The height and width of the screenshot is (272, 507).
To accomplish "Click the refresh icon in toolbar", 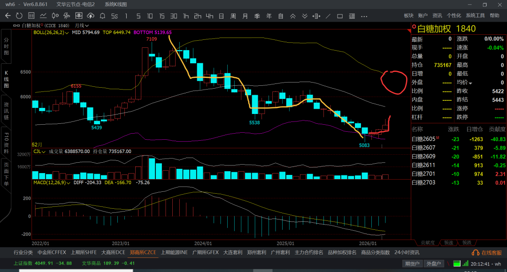I will [x=19, y=16].
